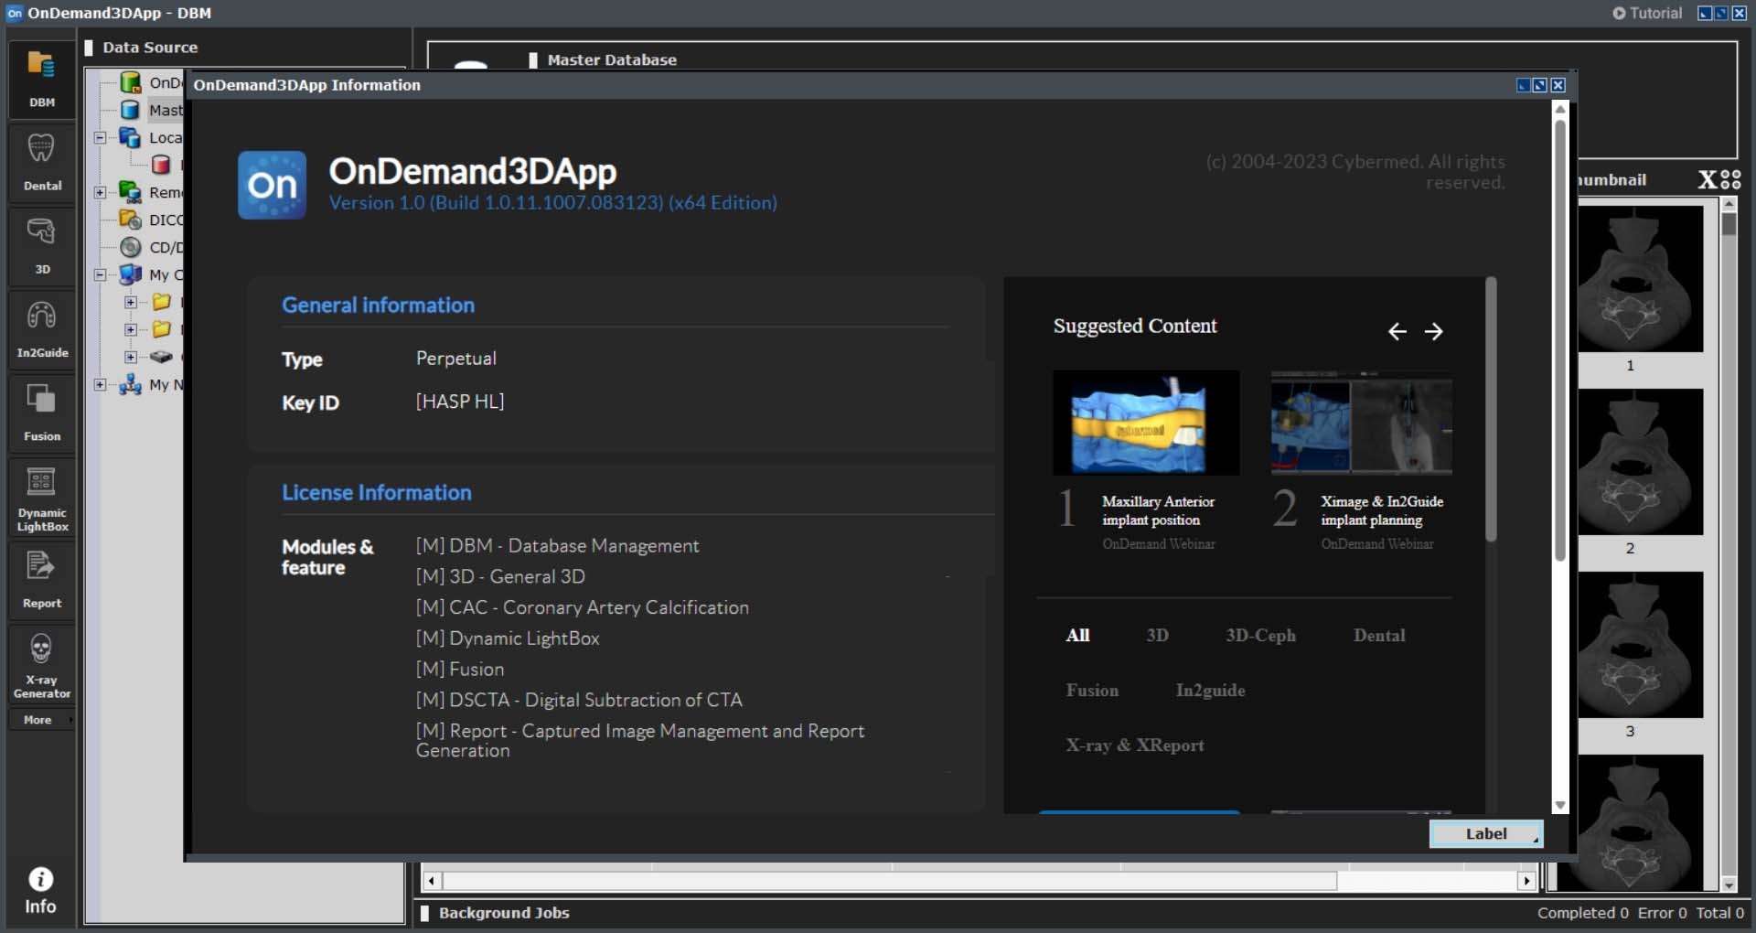
Task: Launch the Fusion module
Action: pos(42,413)
